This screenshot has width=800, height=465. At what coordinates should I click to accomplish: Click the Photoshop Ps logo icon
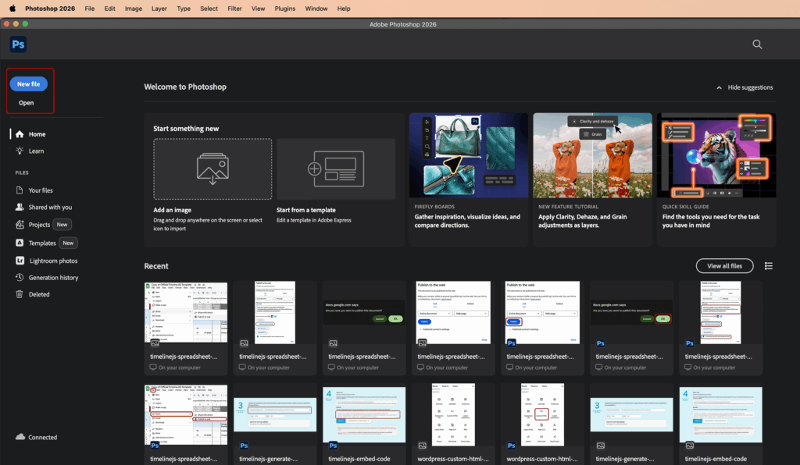click(x=18, y=44)
